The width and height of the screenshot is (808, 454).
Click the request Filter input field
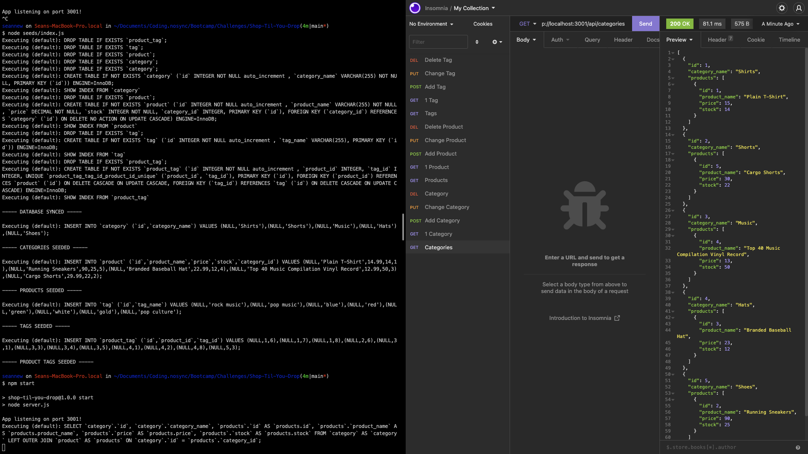[438, 42]
